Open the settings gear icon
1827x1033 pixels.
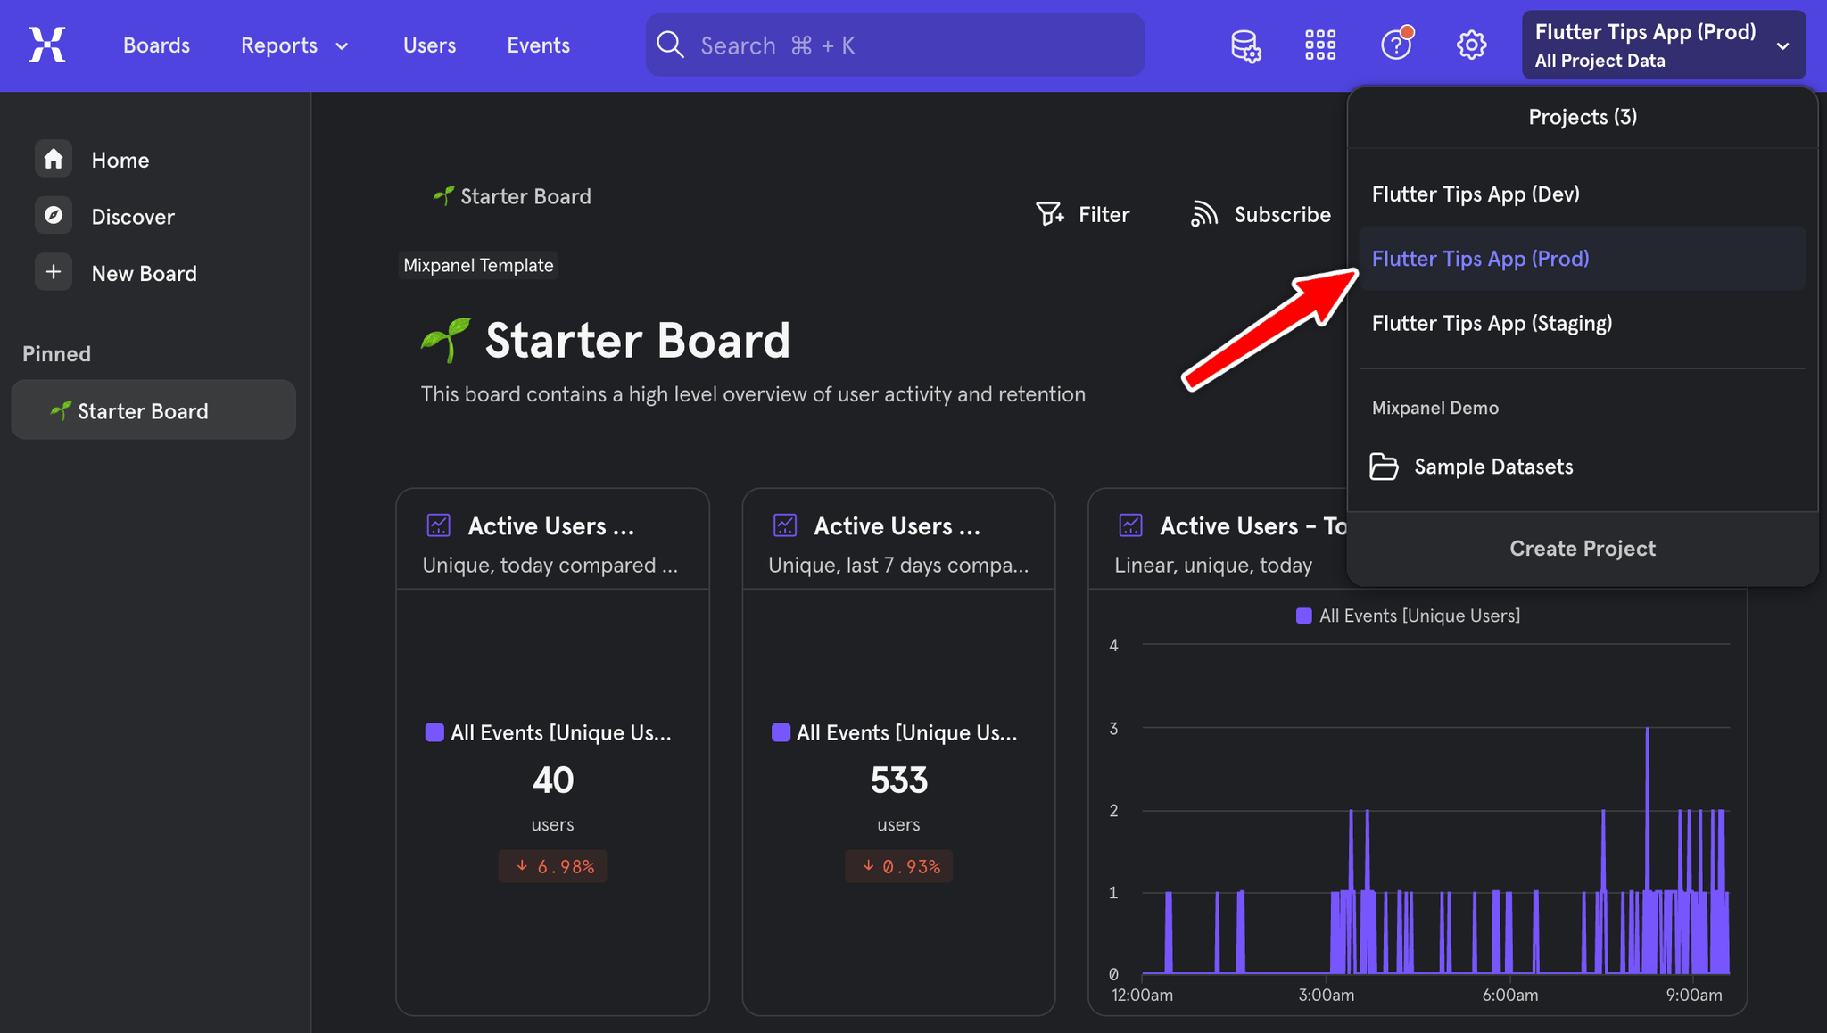[1471, 45]
